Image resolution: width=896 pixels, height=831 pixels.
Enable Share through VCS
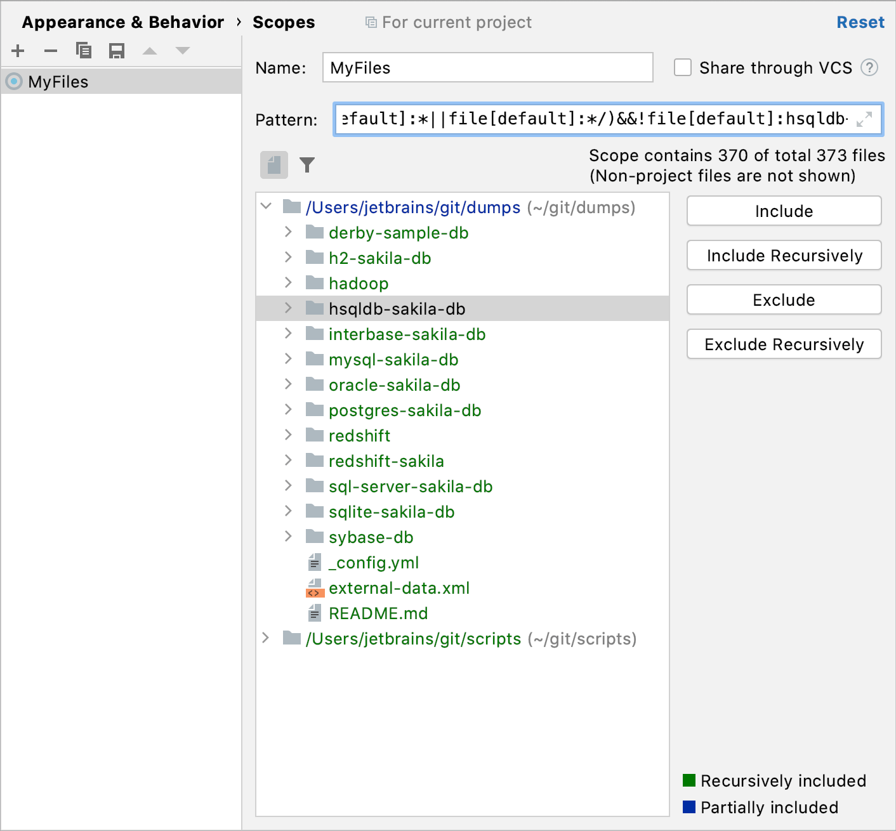[x=683, y=67]
